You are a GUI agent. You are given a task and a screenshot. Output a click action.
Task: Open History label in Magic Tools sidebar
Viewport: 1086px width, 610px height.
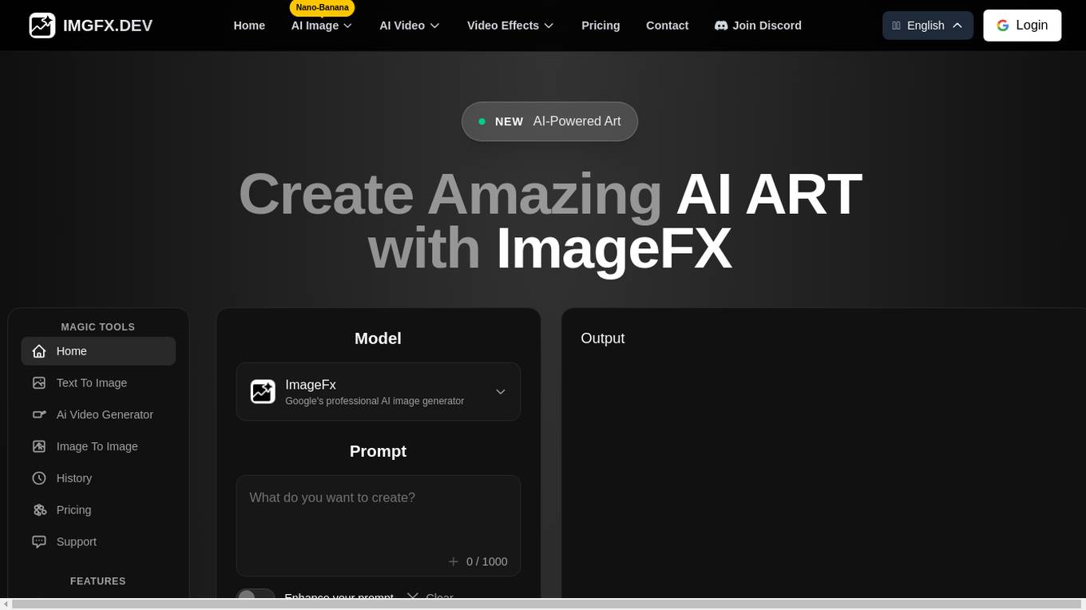click(x=74, y=478)
